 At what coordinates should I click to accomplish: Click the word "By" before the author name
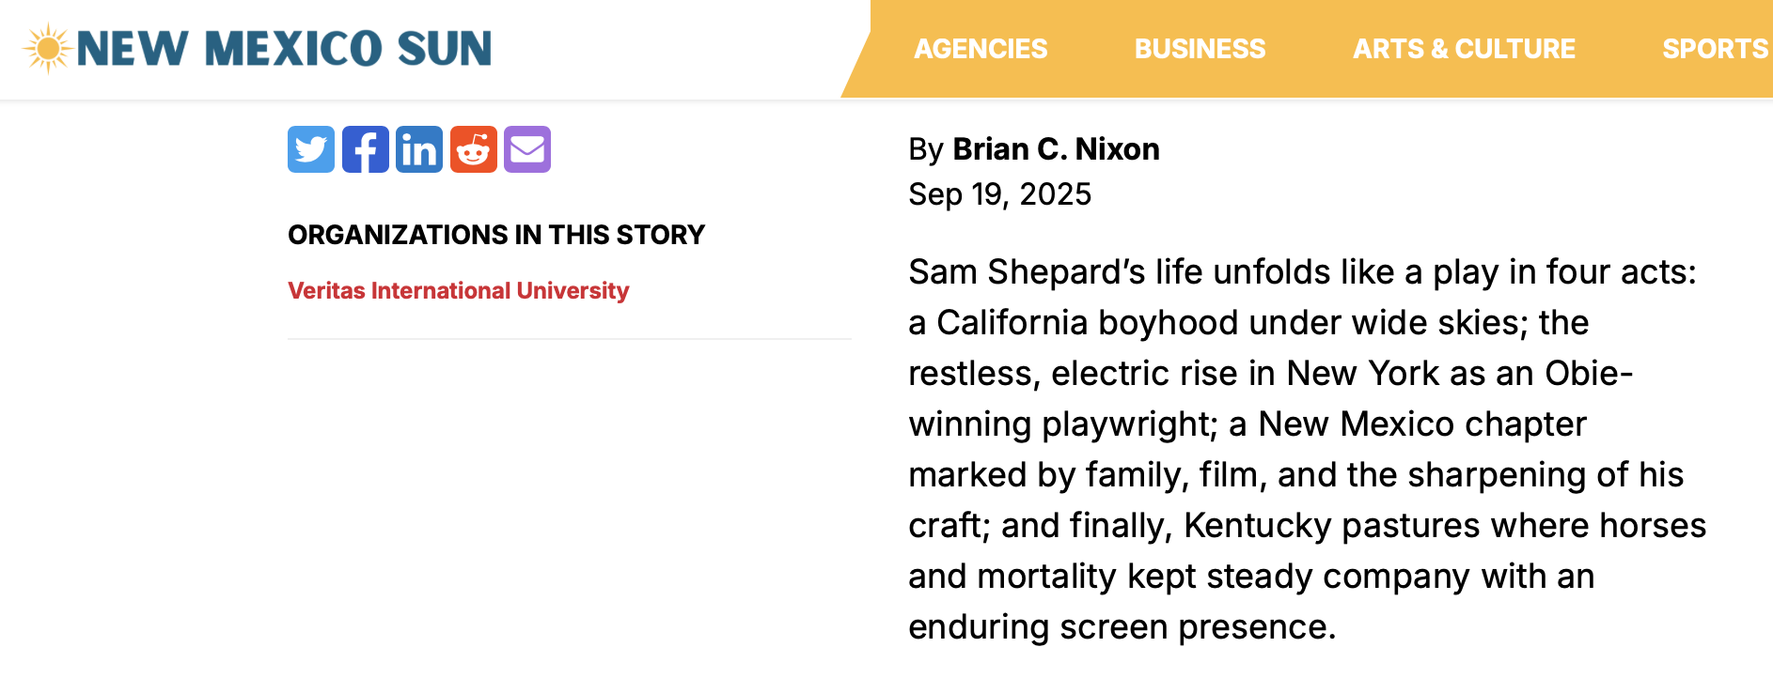tap(925, 149)
